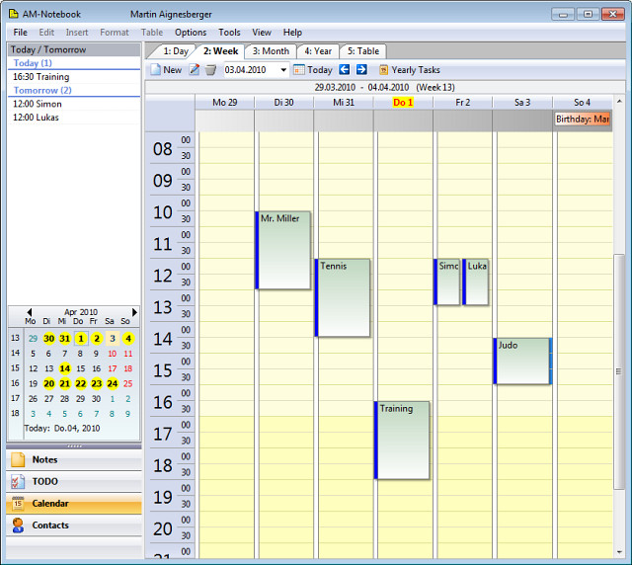Viewport: 632px width, 565px height.
Task: Select the Lukas appointment on Friday
Action: (x=475, y=282)
